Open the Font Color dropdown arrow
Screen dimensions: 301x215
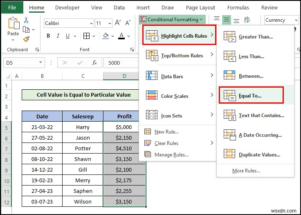[128, 36]
